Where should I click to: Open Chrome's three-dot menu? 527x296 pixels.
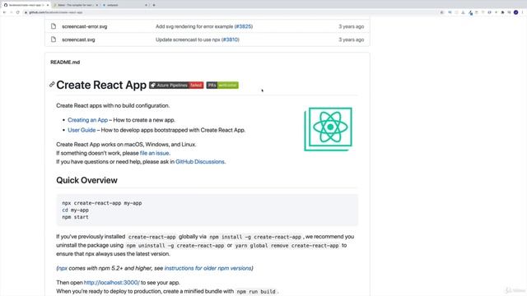pos(523,12)
